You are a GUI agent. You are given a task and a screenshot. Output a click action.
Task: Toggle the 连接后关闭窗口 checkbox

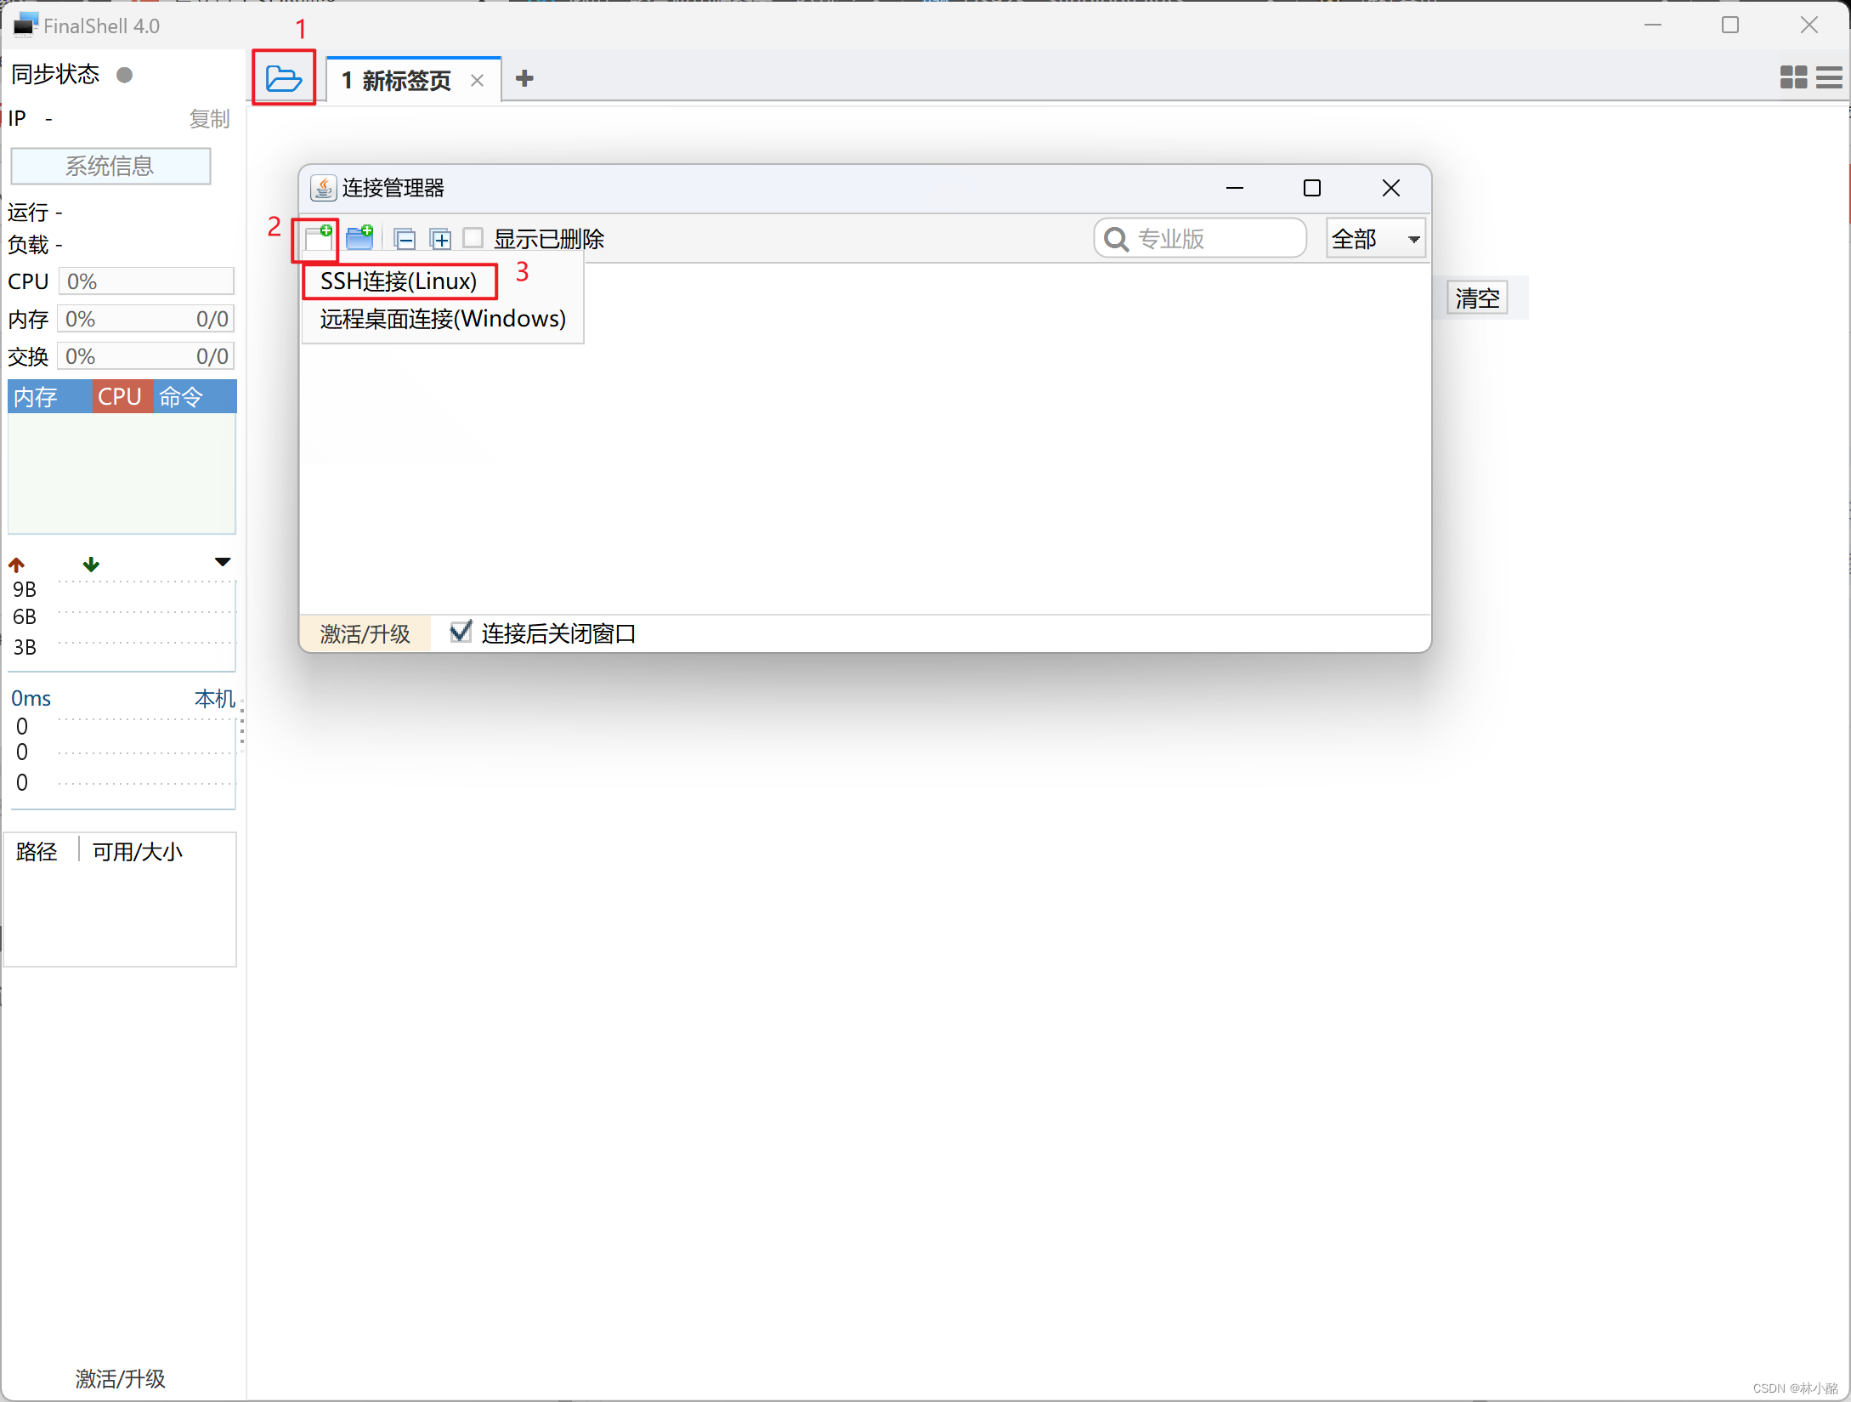tap(461, 632)
